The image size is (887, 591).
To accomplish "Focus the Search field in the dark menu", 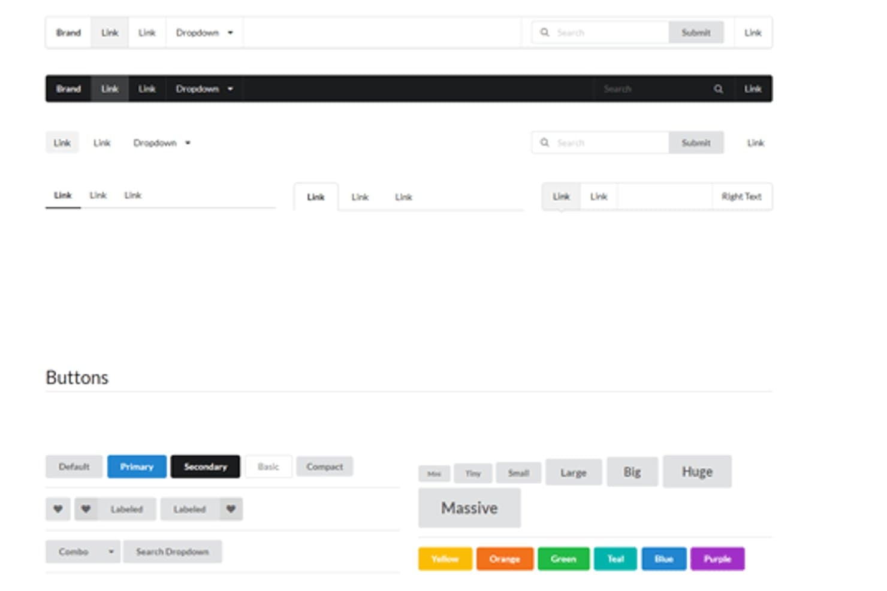I will click(x=663, y=89).
